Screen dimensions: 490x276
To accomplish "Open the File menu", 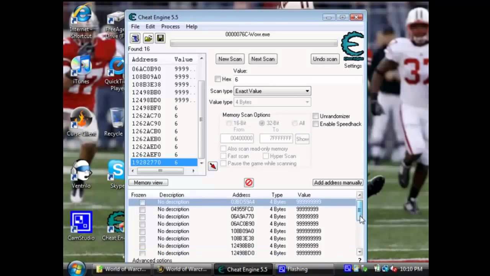I will pos(135,26).
